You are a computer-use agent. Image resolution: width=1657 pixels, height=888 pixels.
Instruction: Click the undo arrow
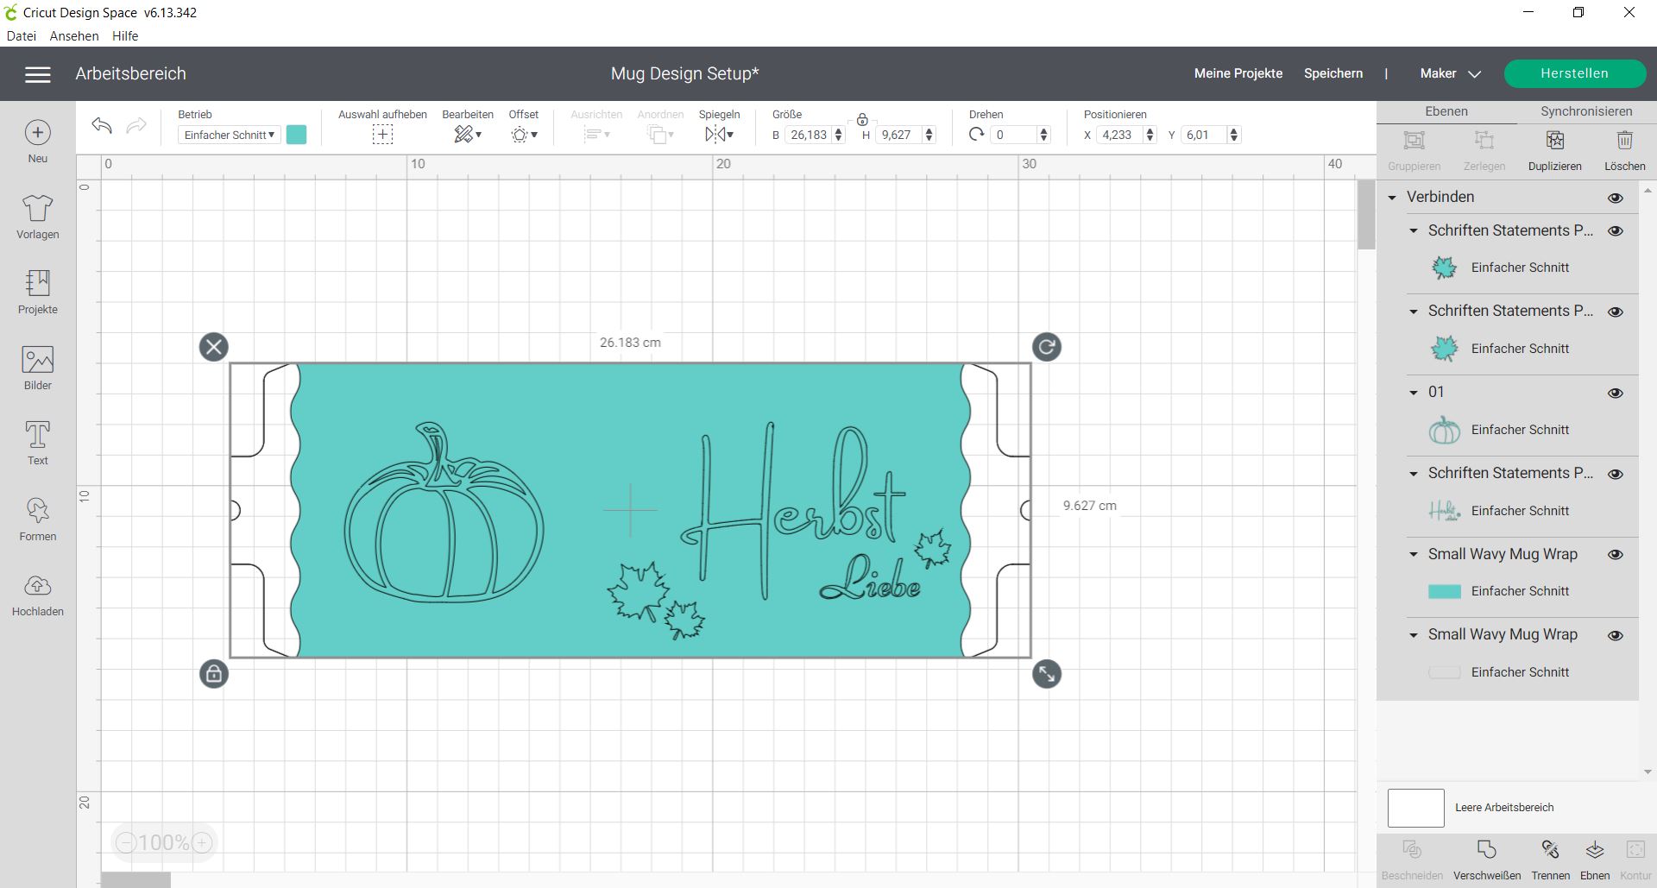click(x=102, y=126)
